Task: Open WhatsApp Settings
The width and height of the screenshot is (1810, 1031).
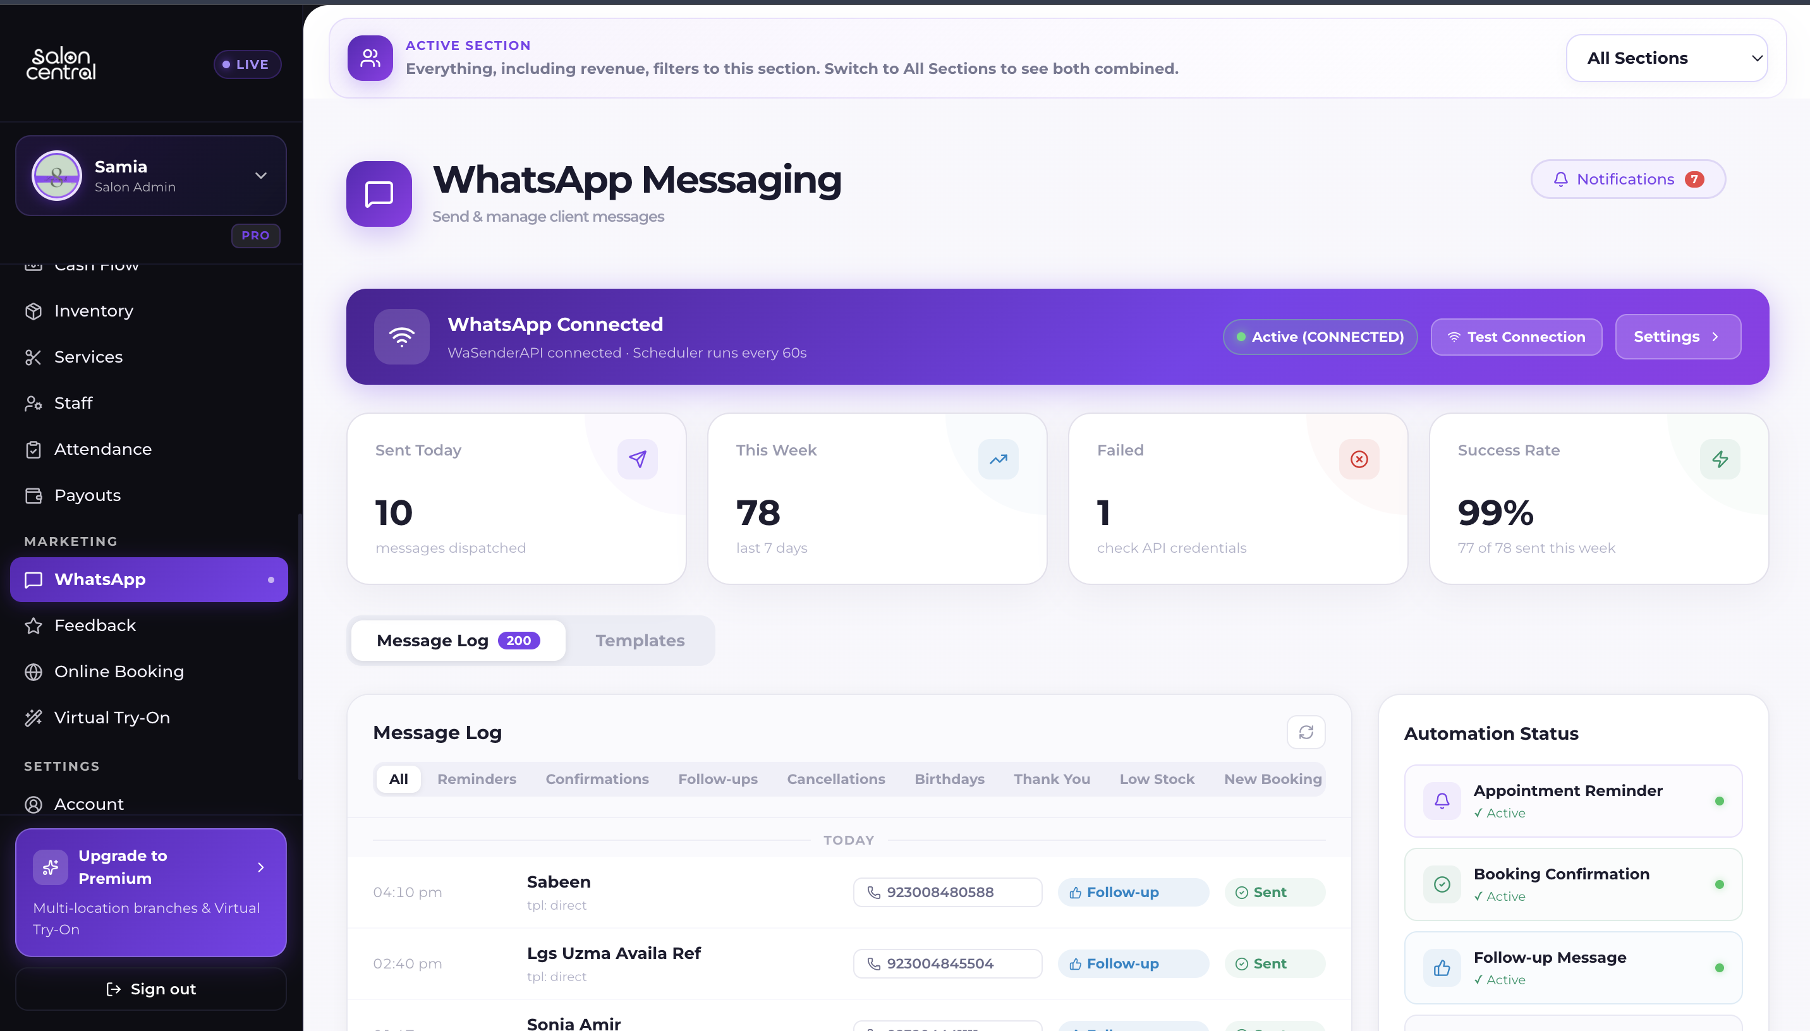Action: coord(1677,336)
